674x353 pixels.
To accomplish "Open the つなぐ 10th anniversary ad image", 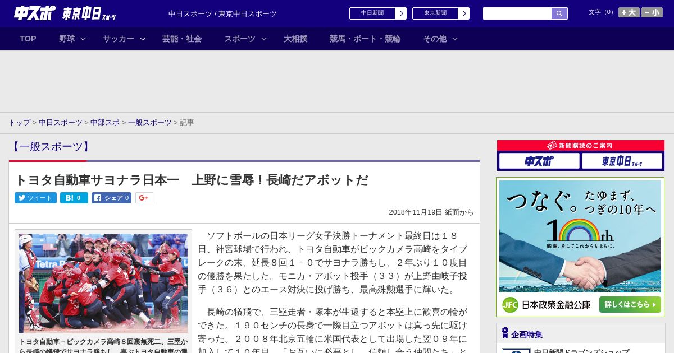I will pyautogui.click(x=580, y=236).
